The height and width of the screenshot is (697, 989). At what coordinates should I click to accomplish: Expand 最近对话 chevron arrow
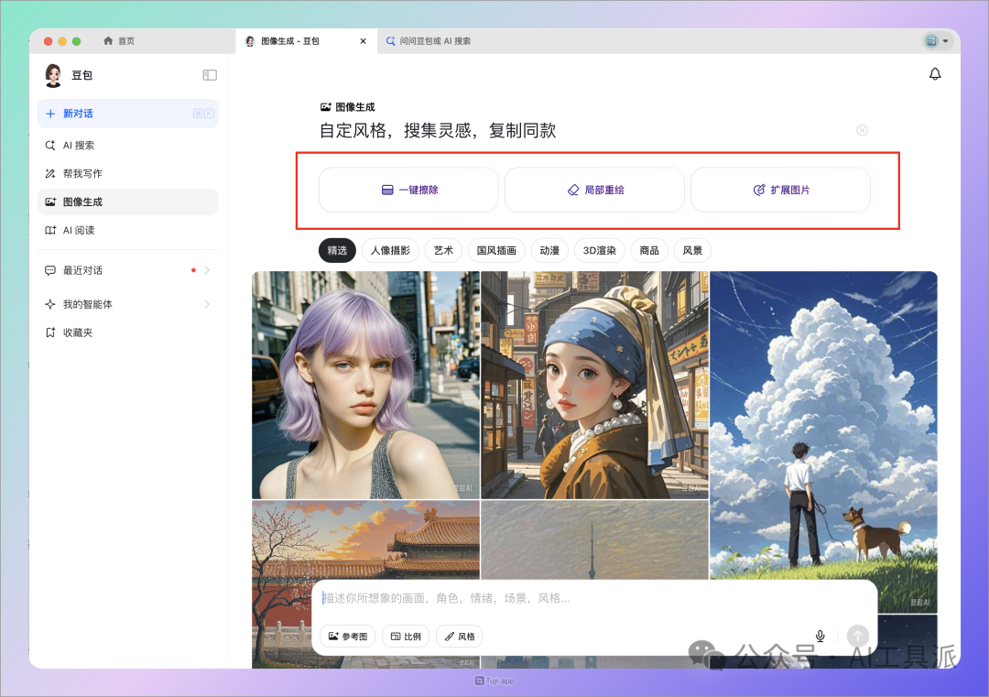tap(207, 270)
